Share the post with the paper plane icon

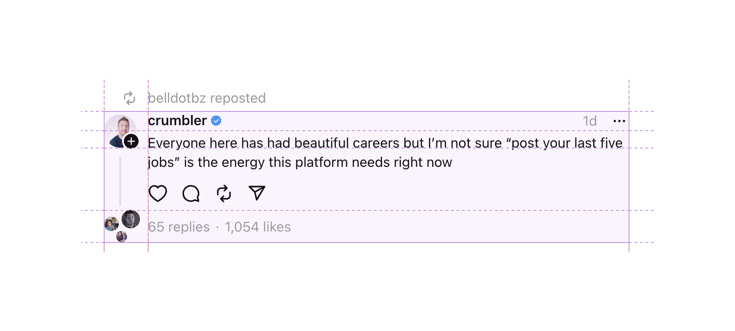[x=257, y=193]
